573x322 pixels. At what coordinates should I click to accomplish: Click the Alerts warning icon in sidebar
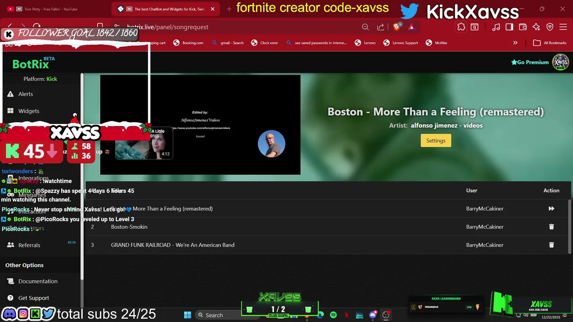pyautogui.click(x=10, y=94)
